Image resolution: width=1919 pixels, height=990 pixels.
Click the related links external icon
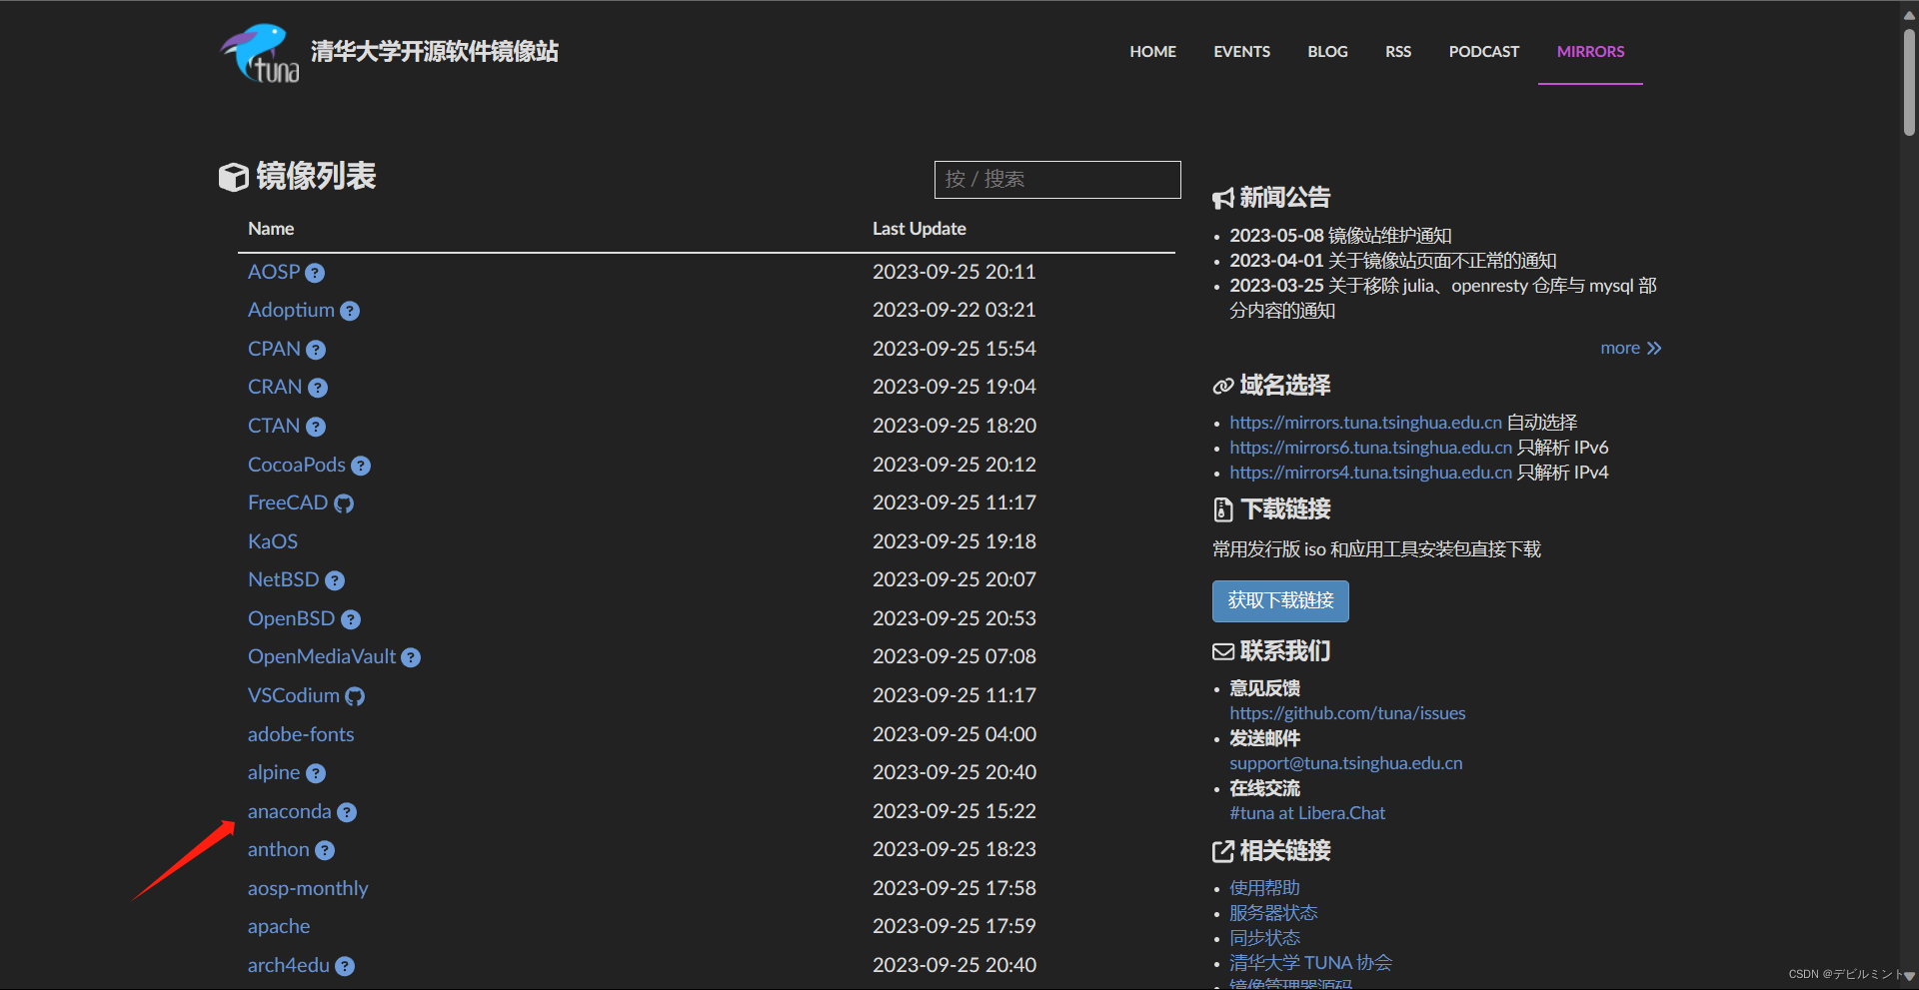click(x=1223, y=851)
